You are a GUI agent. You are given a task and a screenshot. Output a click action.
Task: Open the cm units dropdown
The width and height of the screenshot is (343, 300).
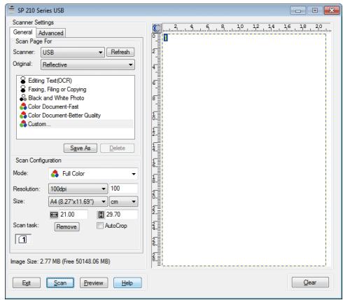pyautogui.click(x=123, y=202)
